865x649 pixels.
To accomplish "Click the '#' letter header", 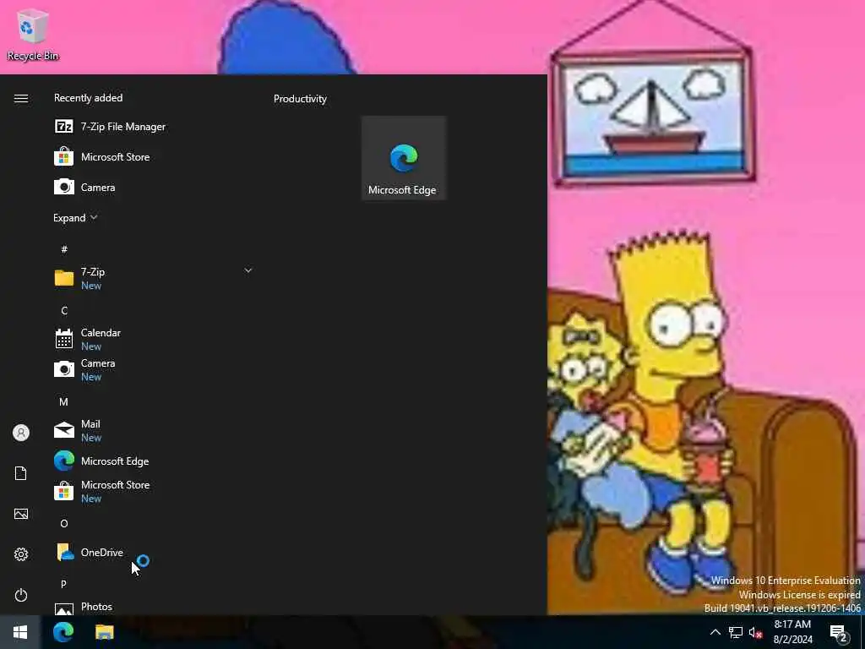I will 64,249.
